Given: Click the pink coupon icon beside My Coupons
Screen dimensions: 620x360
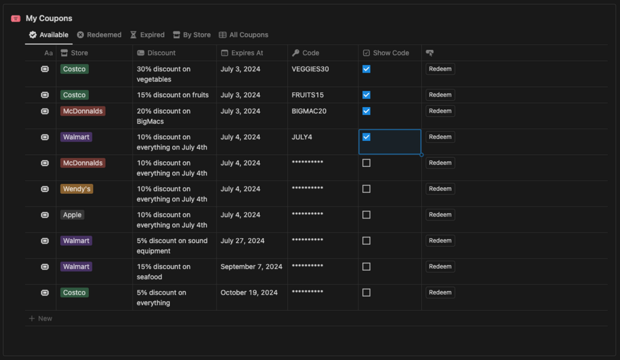Looking at the screenshot, I should pyautogui.click(x=16, y=18).
